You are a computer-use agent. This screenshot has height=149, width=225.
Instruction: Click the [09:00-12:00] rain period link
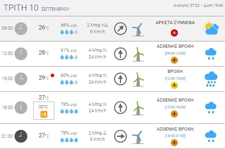(x=175, y=53)
